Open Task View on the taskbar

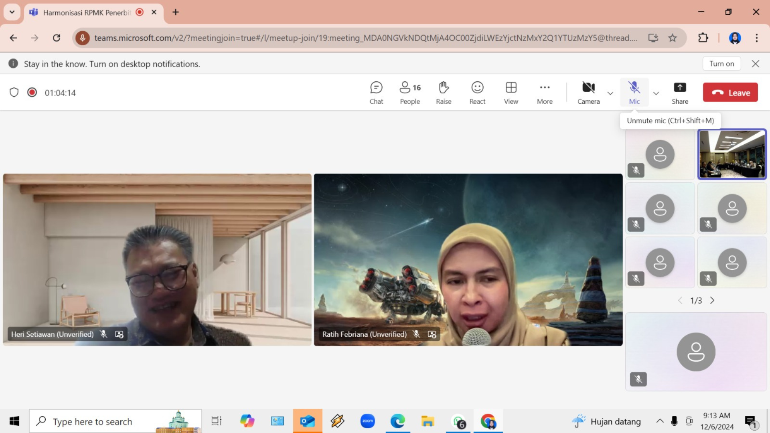[217, 421]
